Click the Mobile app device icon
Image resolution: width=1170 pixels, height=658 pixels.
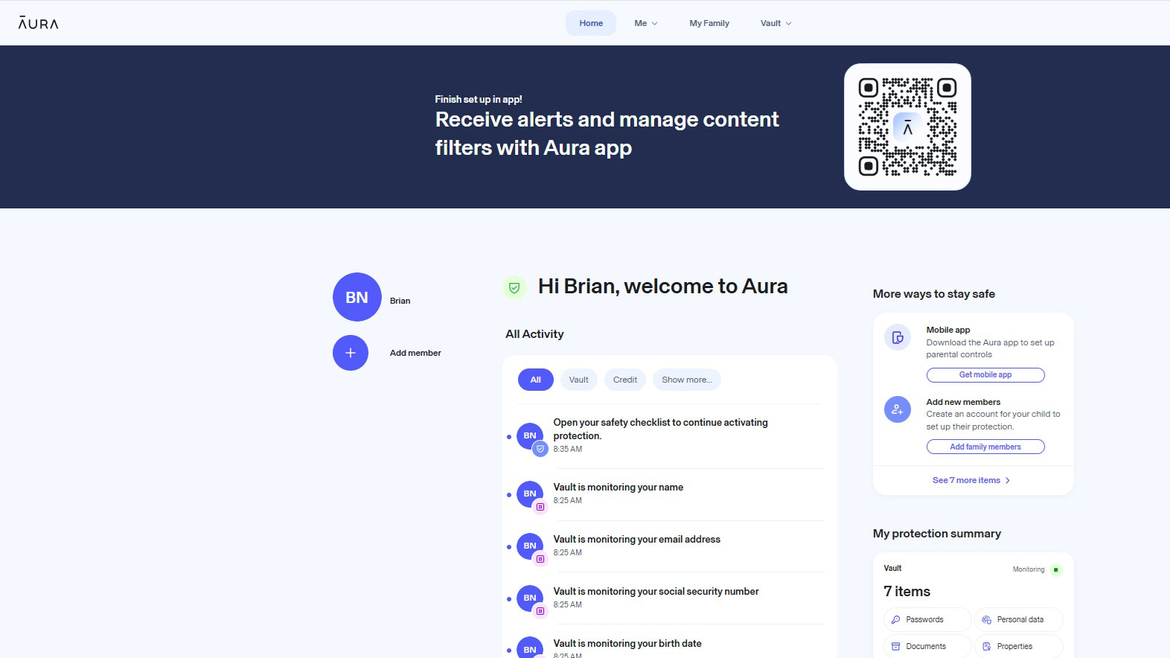[898, 337]
